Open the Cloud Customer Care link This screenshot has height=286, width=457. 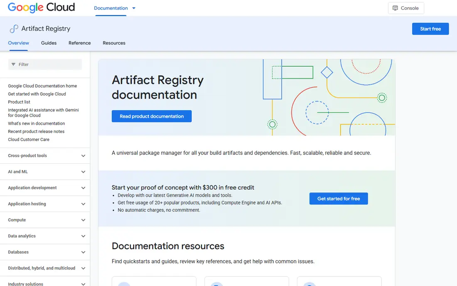[29, 140]
